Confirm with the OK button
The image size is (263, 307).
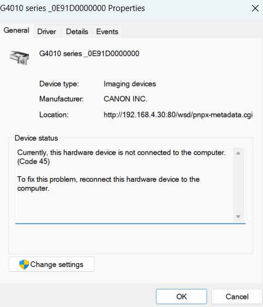click(181, 297)
